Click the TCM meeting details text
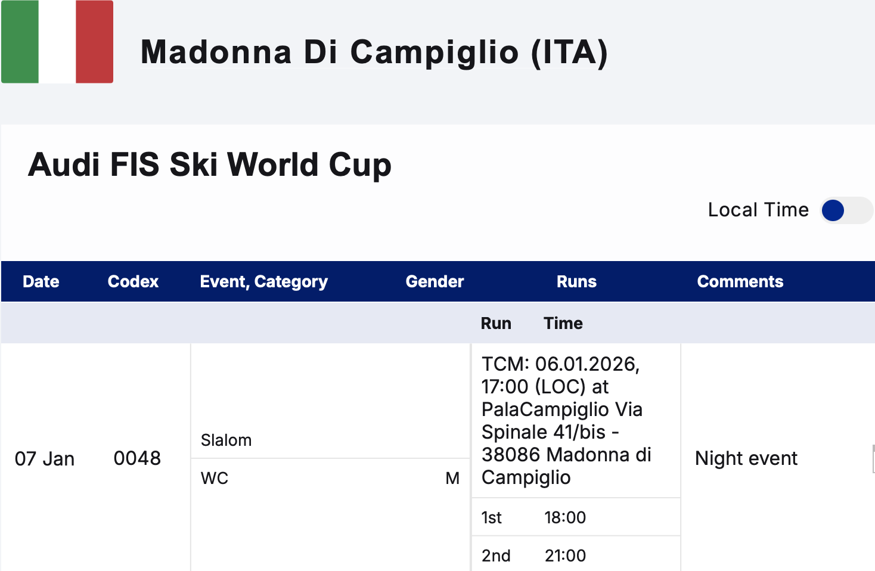The image size is (875, 571). click(566, 421)
